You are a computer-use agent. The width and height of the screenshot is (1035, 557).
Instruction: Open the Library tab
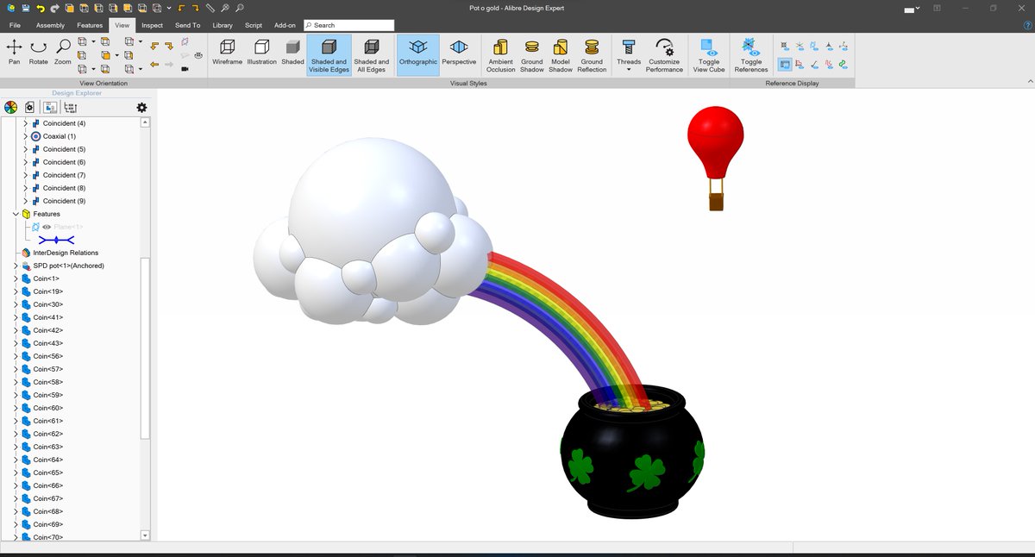tap(223, 25)
